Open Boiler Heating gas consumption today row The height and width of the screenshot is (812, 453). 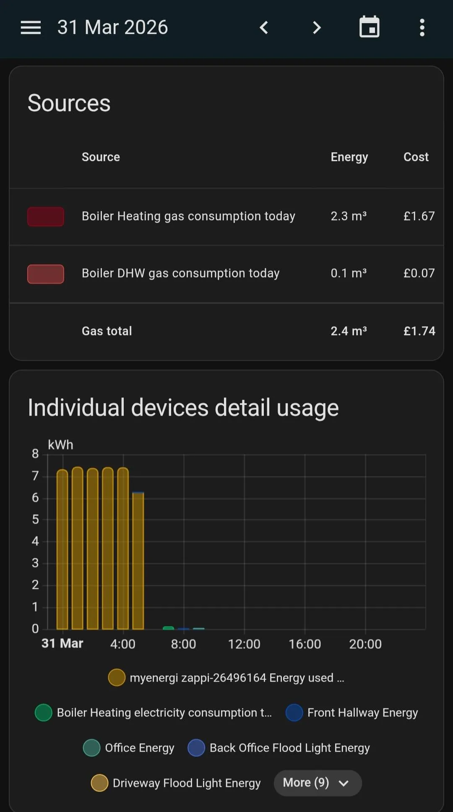point(188,216)
